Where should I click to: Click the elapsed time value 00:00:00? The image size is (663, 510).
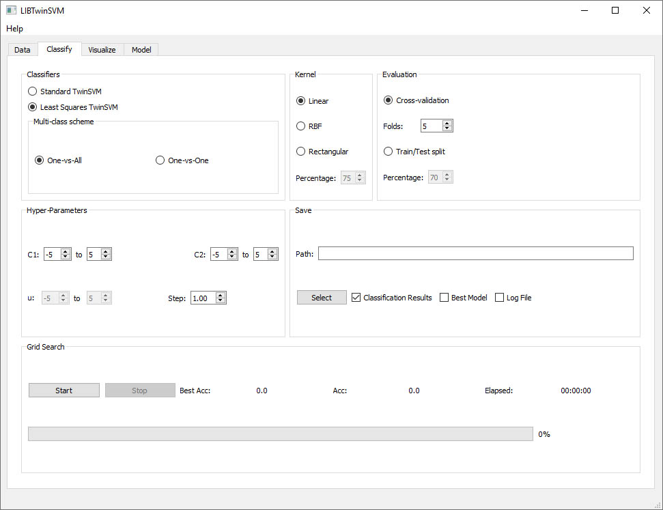[x=576, y=391]
